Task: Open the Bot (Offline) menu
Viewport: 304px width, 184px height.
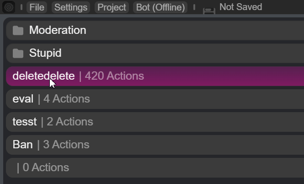Action: (x=160, y=7)
